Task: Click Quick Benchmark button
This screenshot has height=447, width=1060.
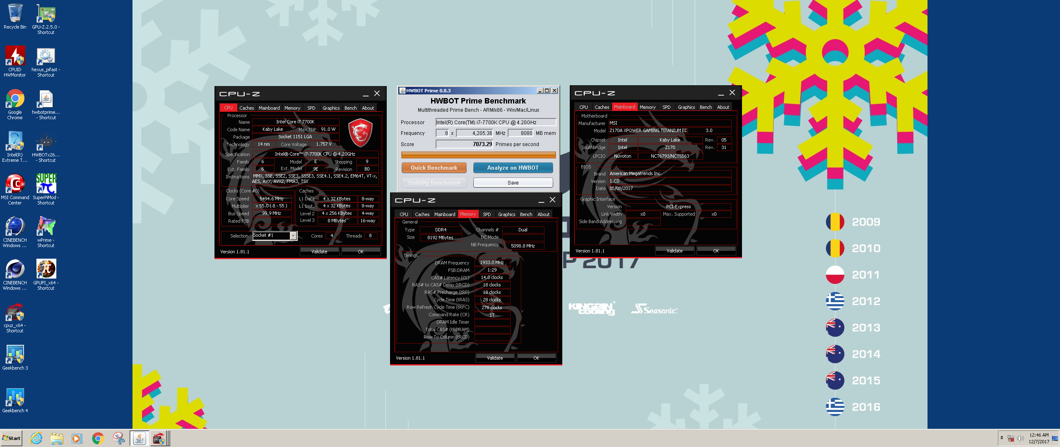Action: click(x=434, y=168)
